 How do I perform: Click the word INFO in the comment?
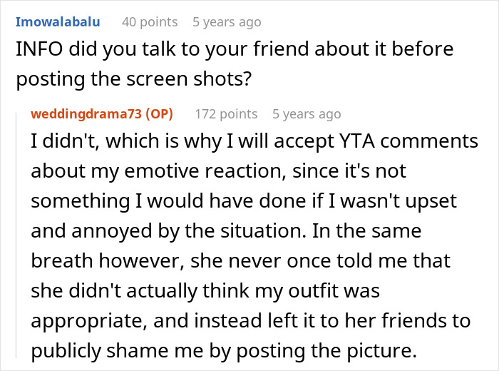[36, 49]
